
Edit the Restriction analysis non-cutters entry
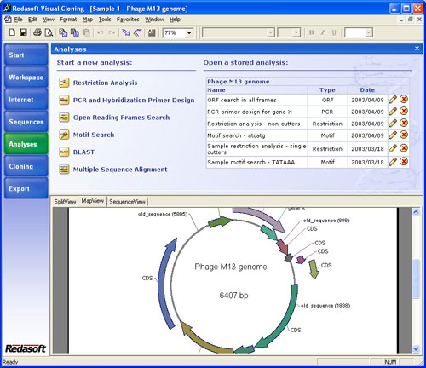pyautogui.click(x=393, y=124)
